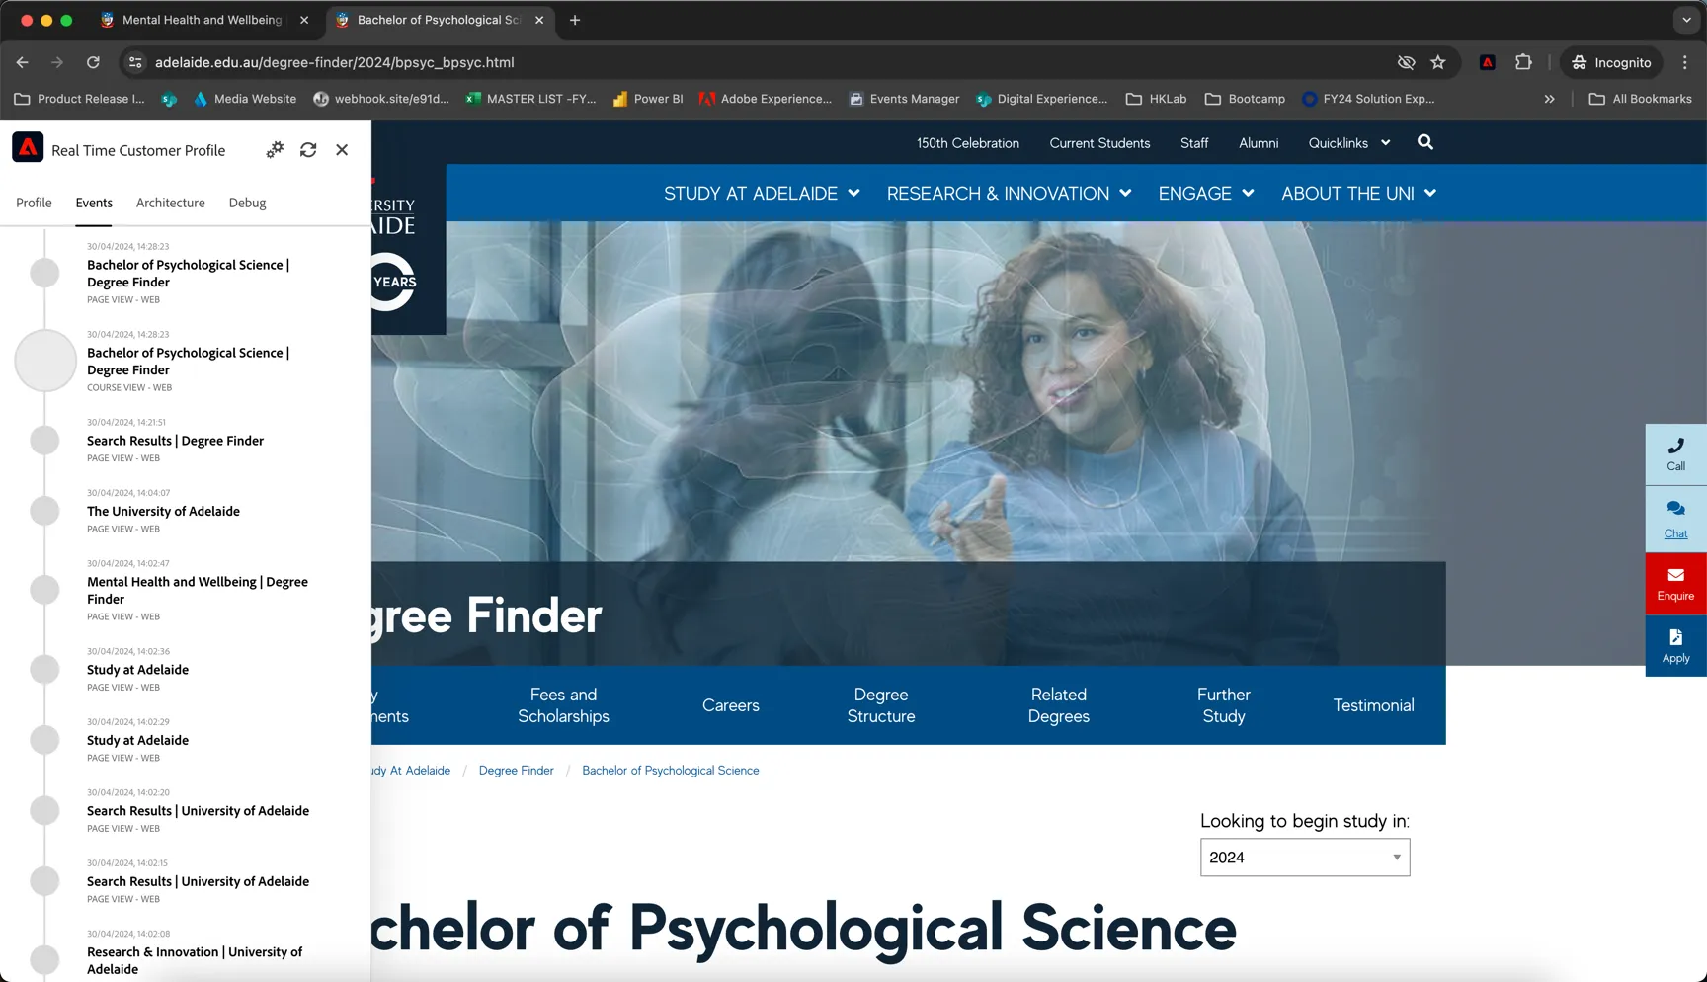Expand the About the Uni menu

[1358, 193]
